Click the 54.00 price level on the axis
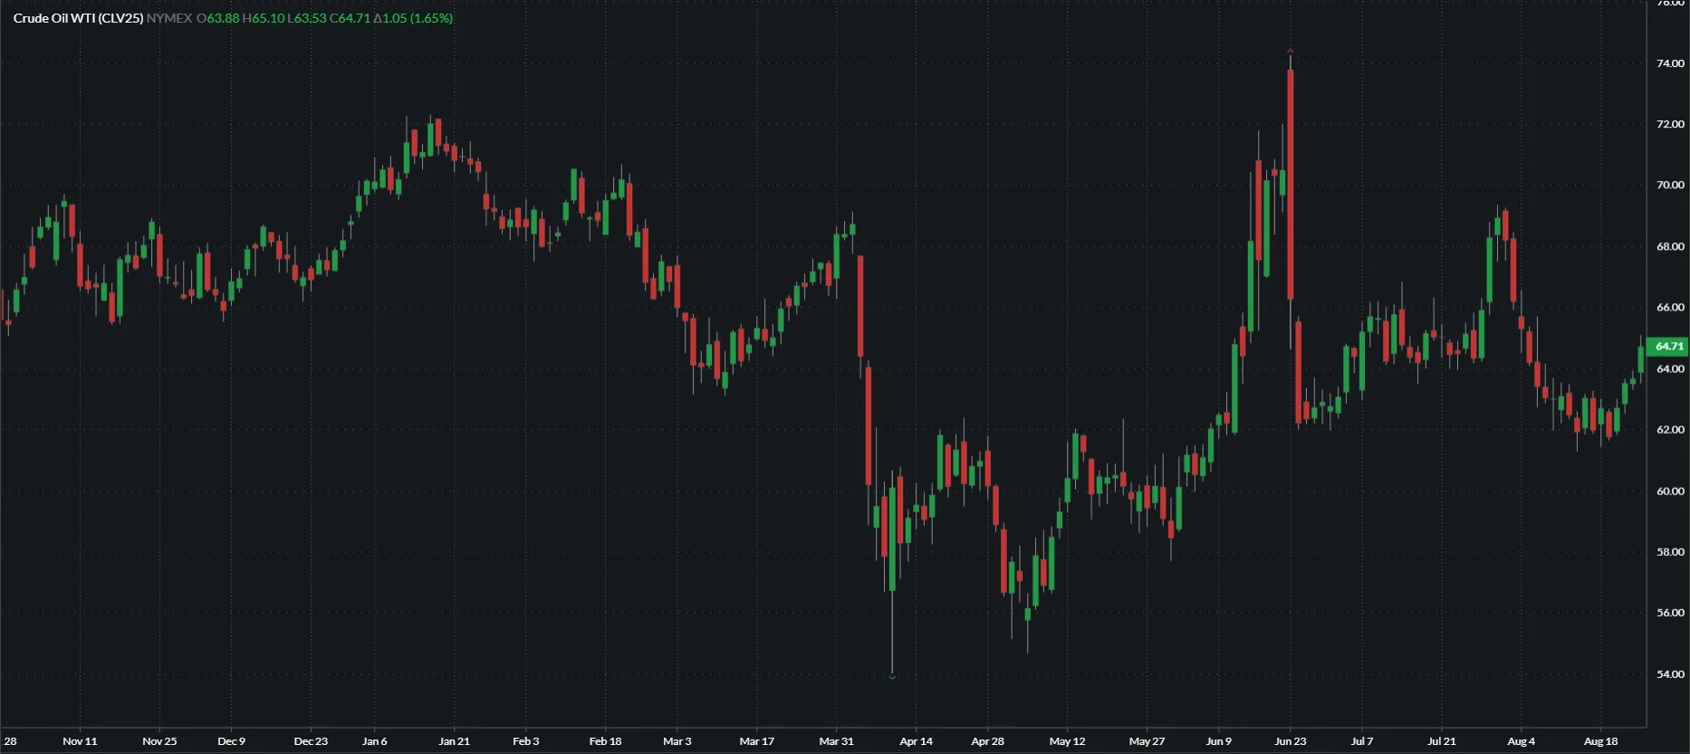This screenshot has height=754, width=1690. [1670, 674]
